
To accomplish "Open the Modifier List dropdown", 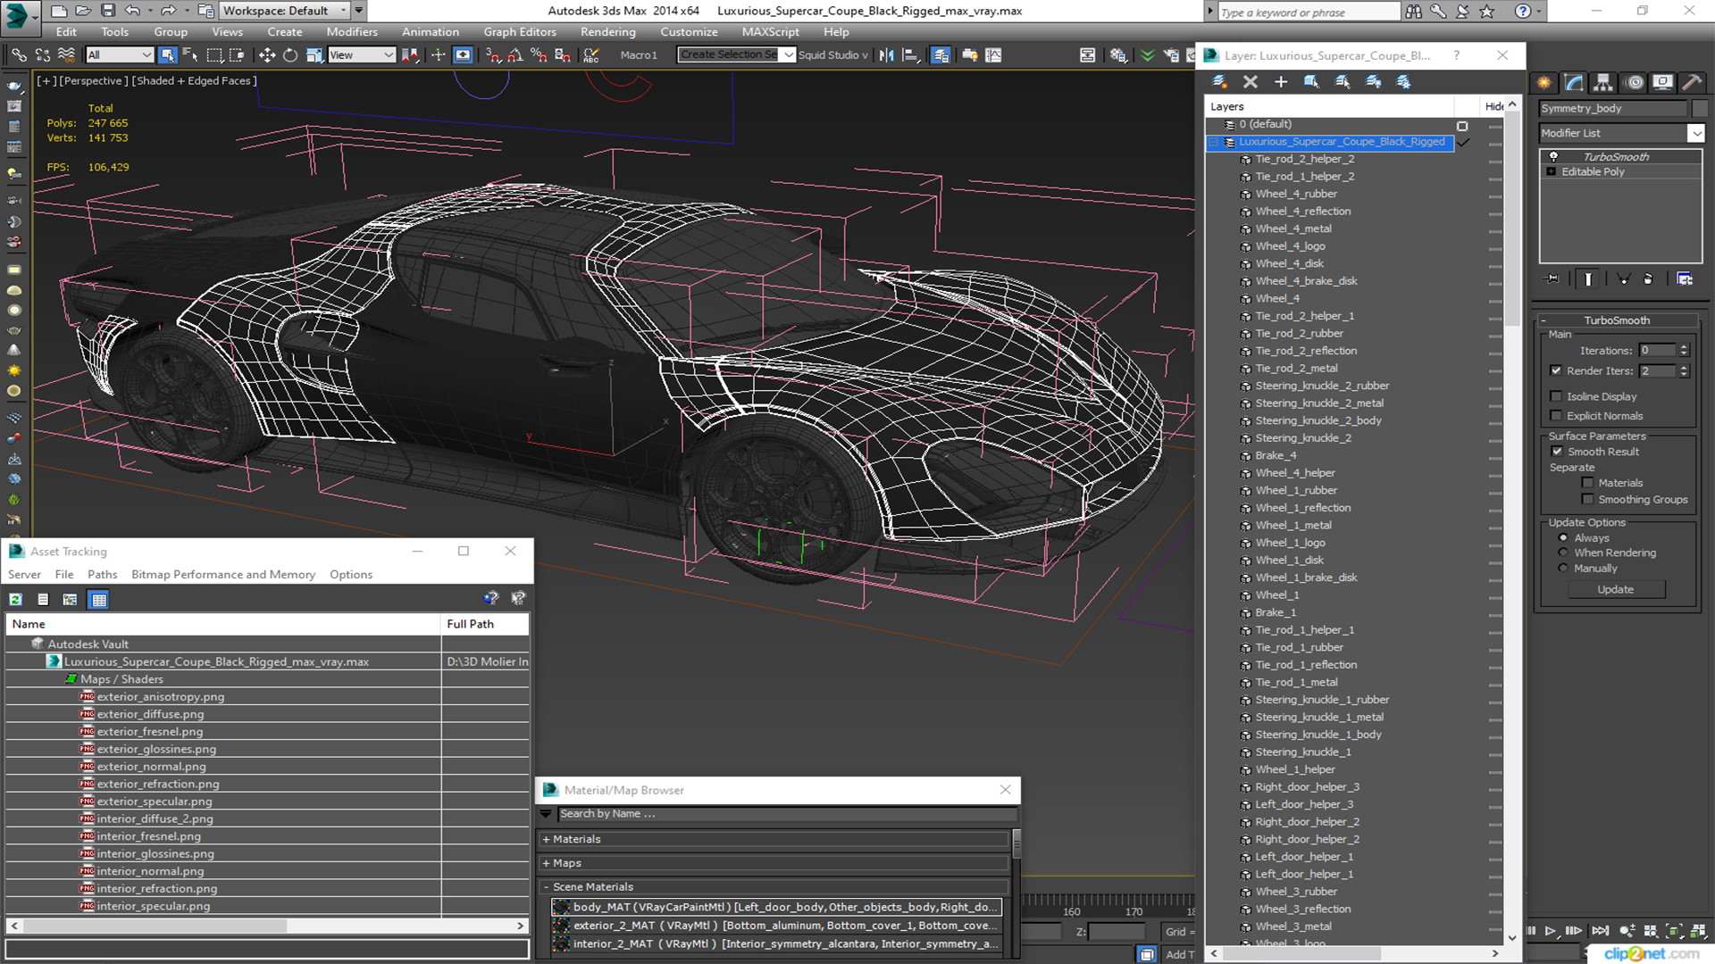I will pyautogui.click(x=1621, y=133).
